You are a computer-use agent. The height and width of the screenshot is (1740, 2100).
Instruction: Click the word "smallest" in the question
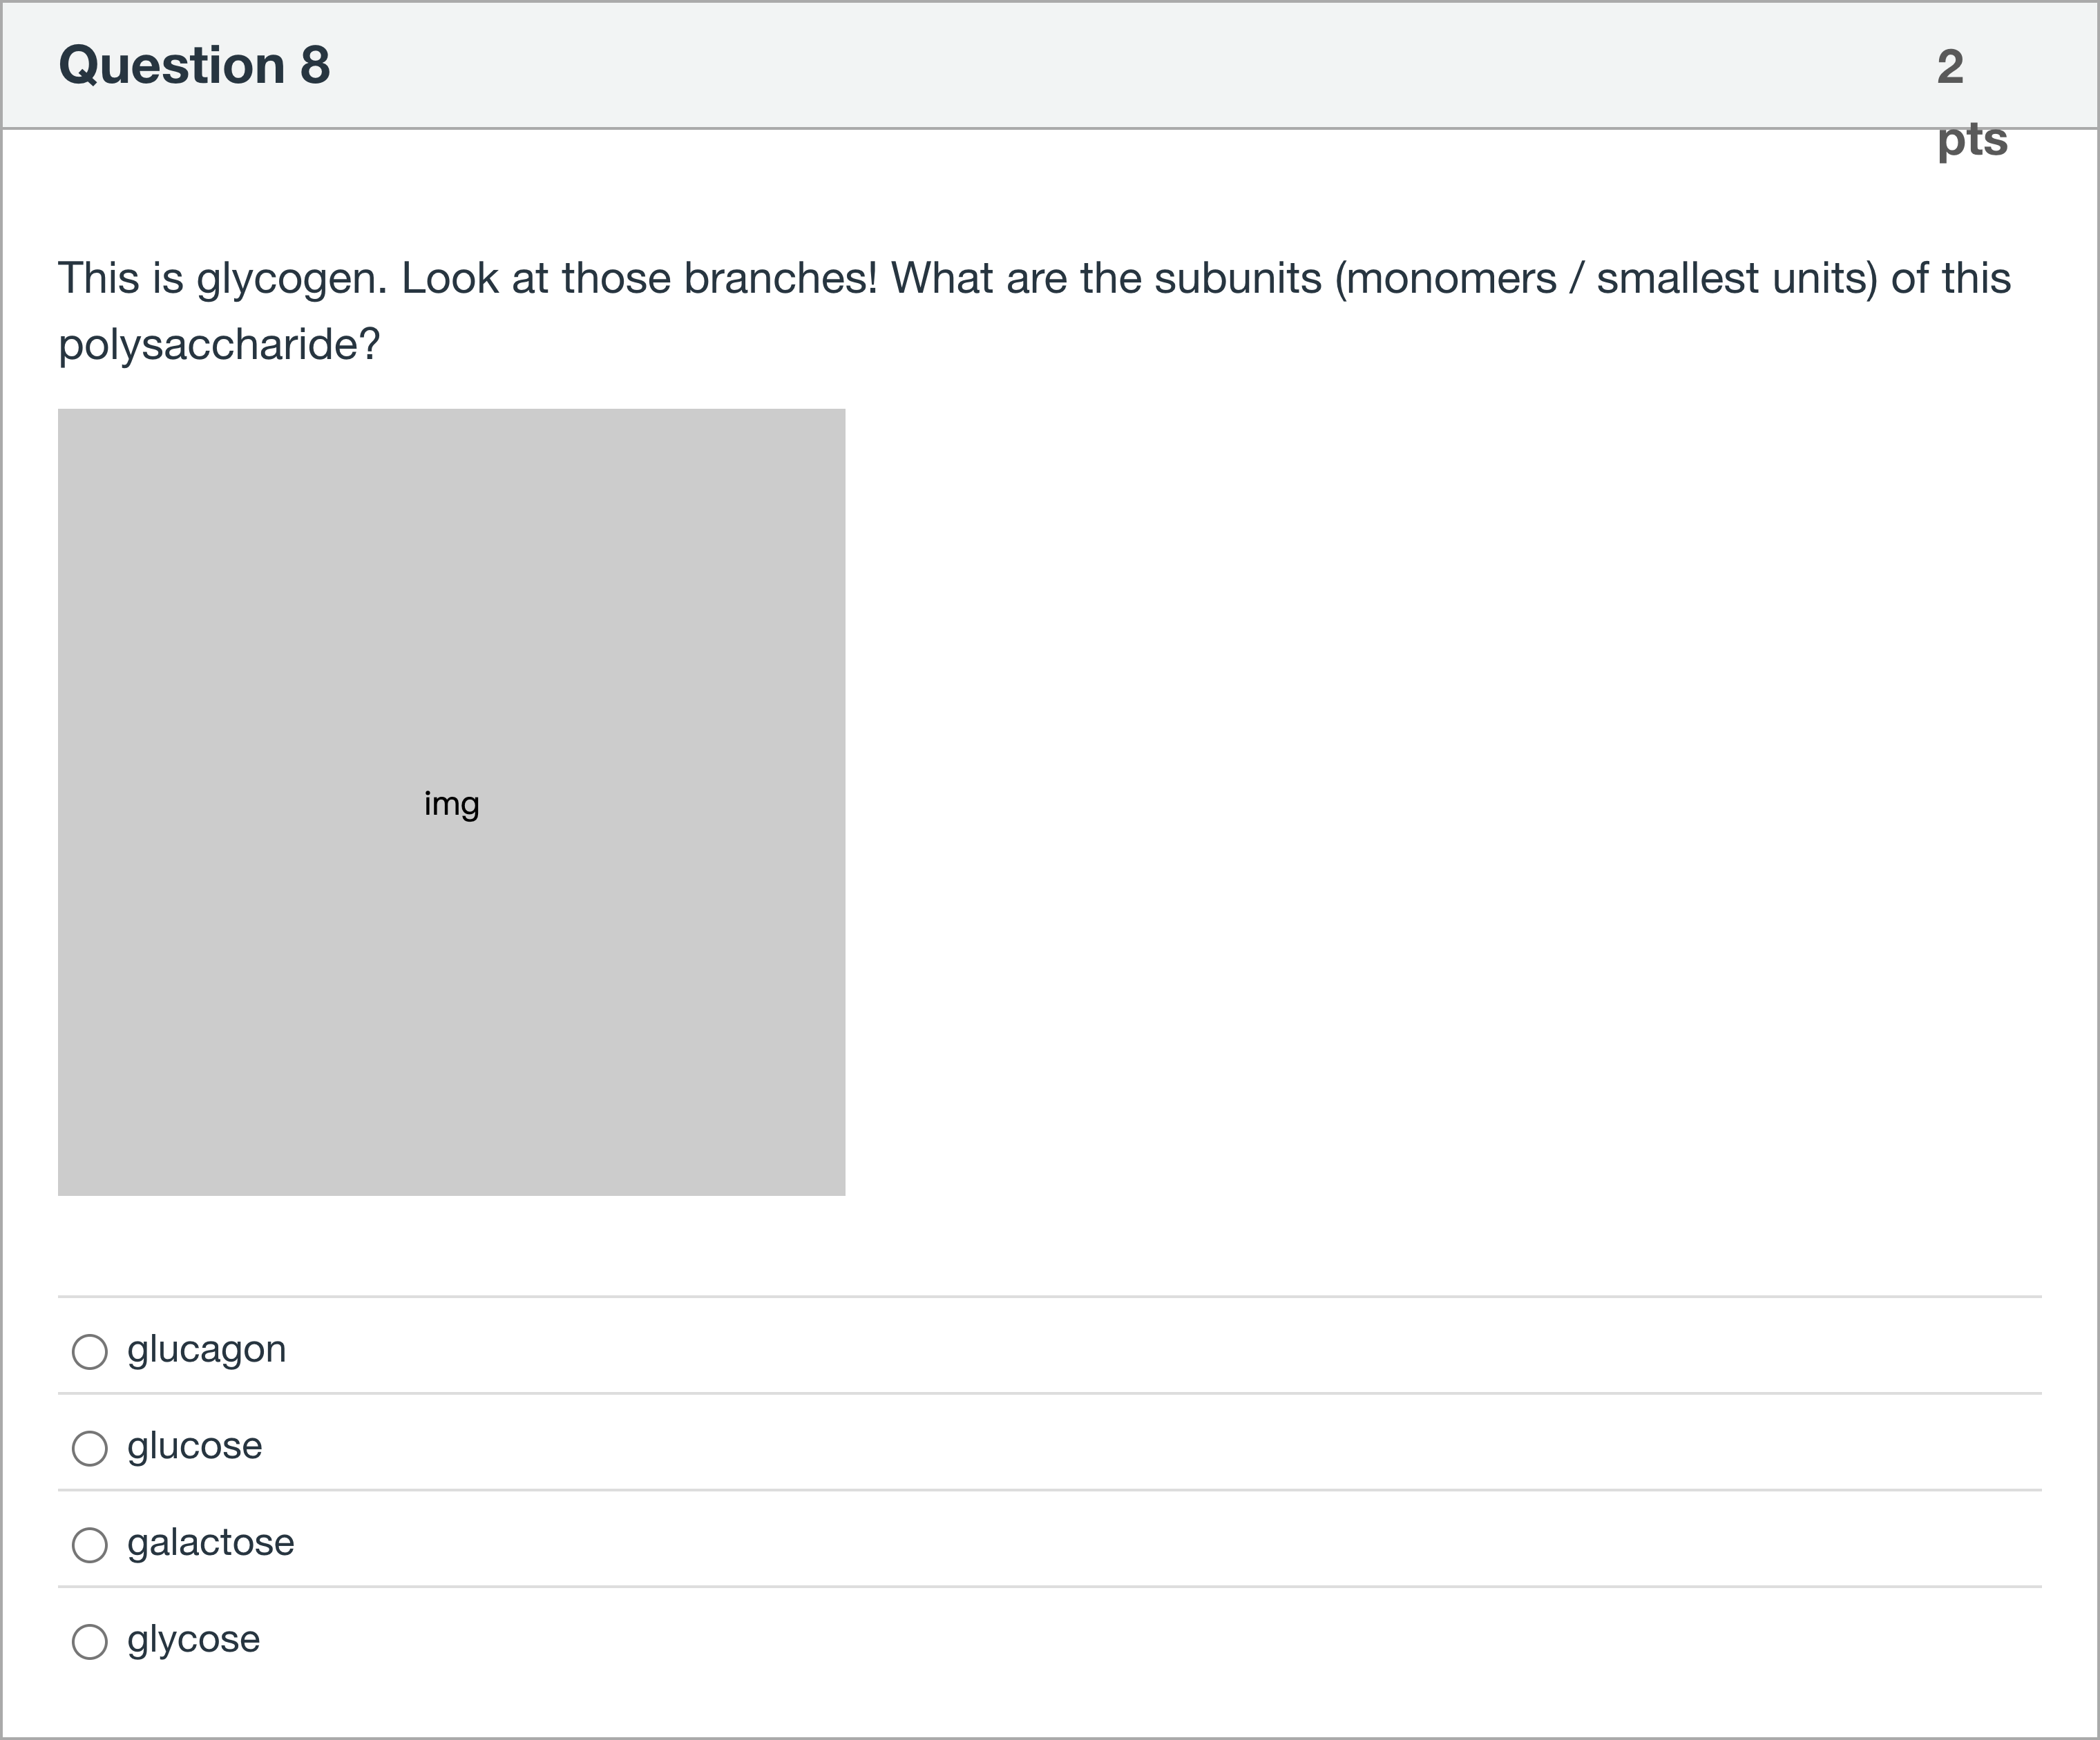[x=1677, y=279]
